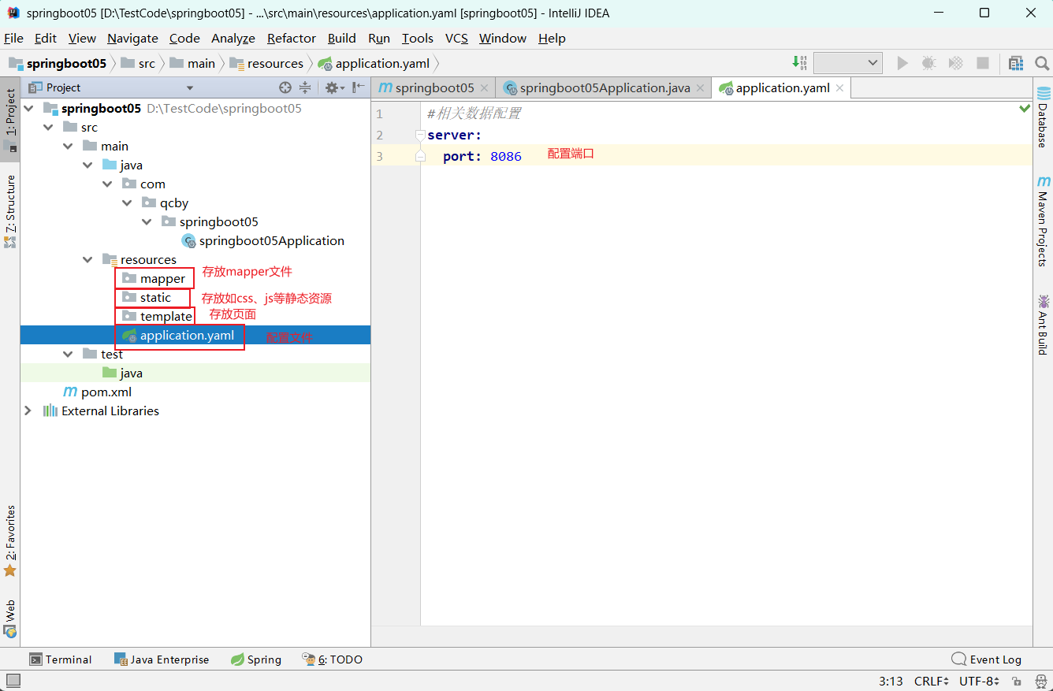Click the Stop square icon
This screenshot has height=691, width=1053.
click(x=983, y=63)
